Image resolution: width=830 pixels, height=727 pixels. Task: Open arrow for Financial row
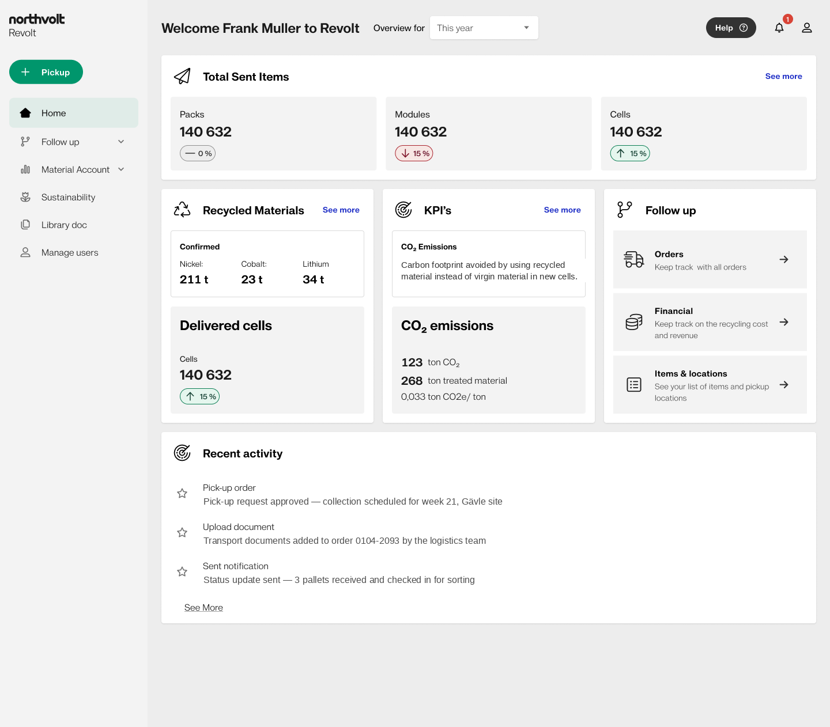tap(784, 322)
